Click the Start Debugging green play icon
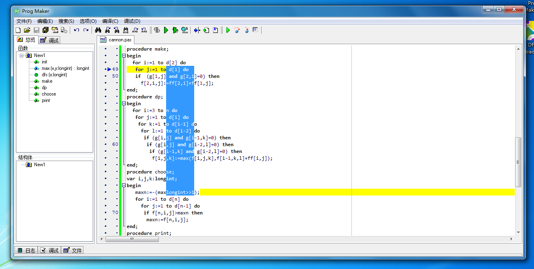 228,30
